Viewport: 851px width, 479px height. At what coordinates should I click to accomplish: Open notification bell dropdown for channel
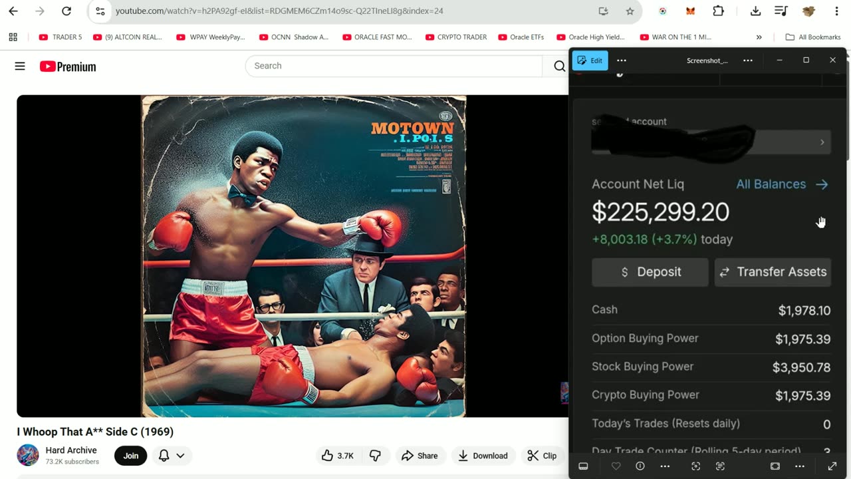point(172,456)
